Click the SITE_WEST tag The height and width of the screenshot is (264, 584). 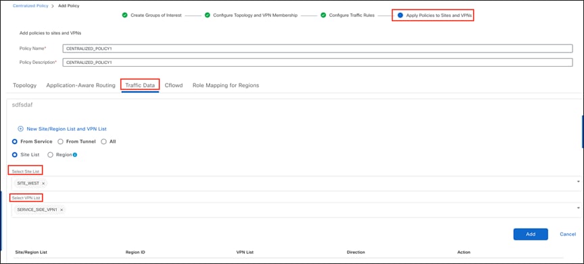(31, 183)
